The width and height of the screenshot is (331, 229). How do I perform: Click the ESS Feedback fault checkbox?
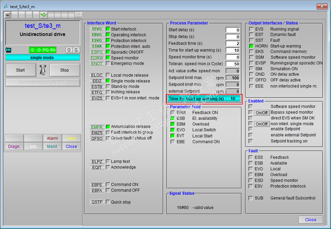click(x=251, y=157)
